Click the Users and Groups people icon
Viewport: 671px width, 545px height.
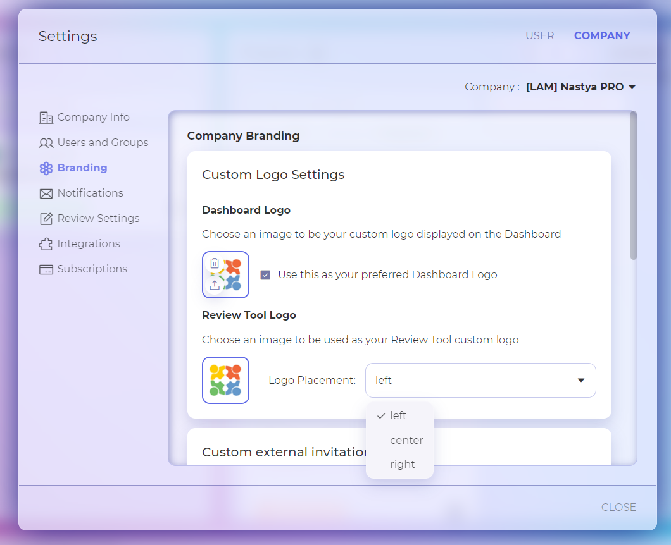pyautogui.click(x=46, y=143)
